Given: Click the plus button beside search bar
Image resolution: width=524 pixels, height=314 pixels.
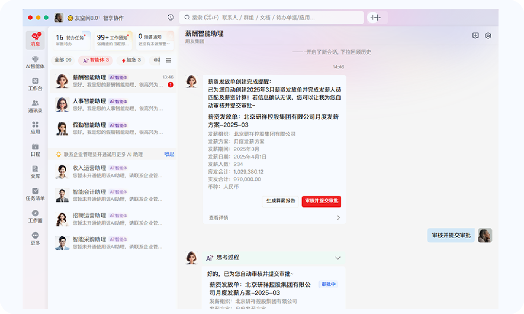Looking at the screenshot, I should [x=376, y=17].
